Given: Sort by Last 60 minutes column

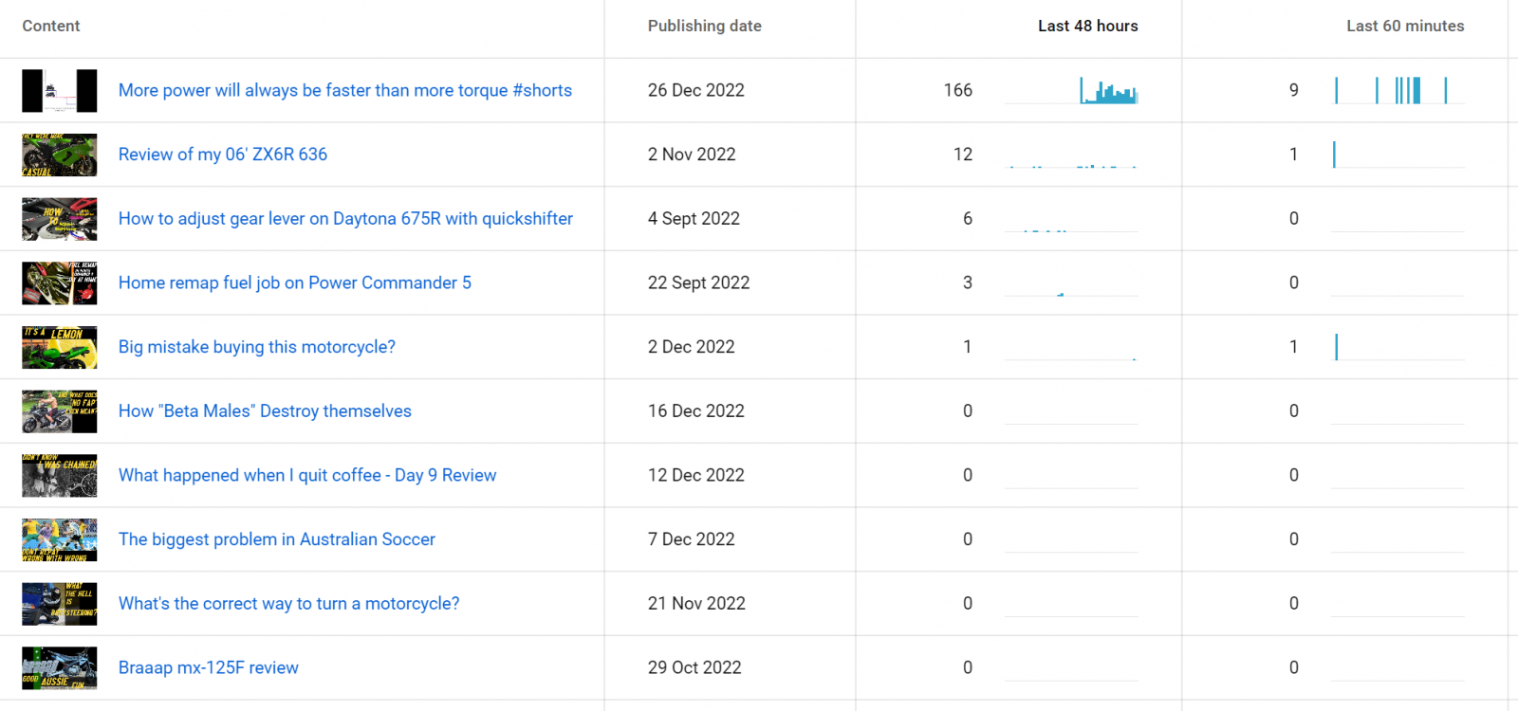Looking at the screenshot, I should click(x=1404, y=27).
